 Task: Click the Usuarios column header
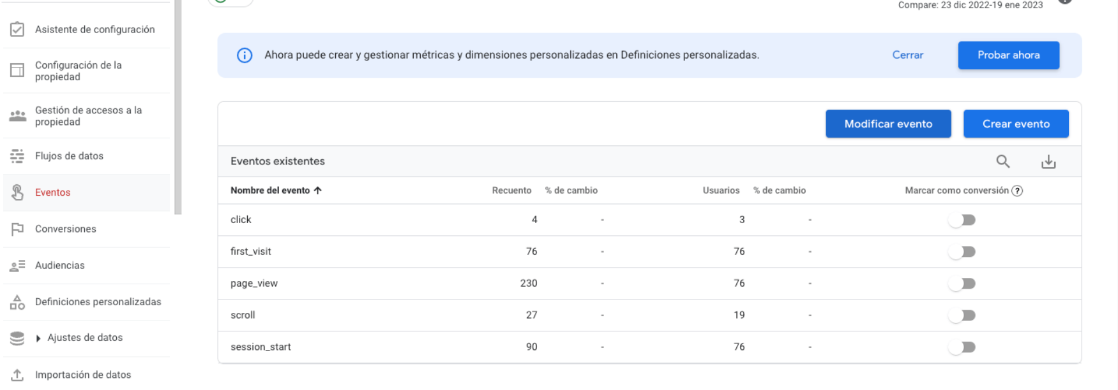721,191
